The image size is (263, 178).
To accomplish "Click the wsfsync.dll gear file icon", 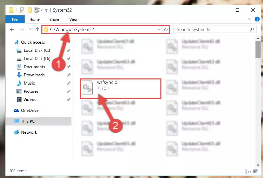I will [87, 87].
